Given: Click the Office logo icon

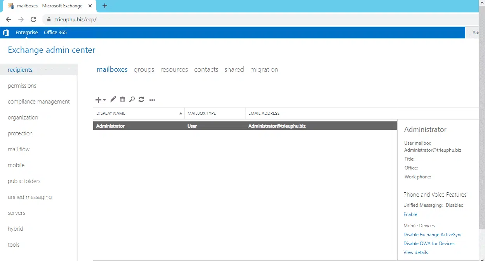Looking at the screenshot, I should click(x=6, y=33).
